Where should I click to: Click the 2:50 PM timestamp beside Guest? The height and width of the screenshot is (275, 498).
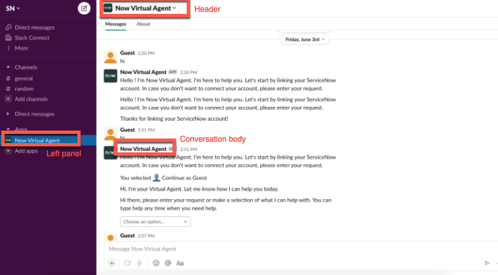coord(146,53)
